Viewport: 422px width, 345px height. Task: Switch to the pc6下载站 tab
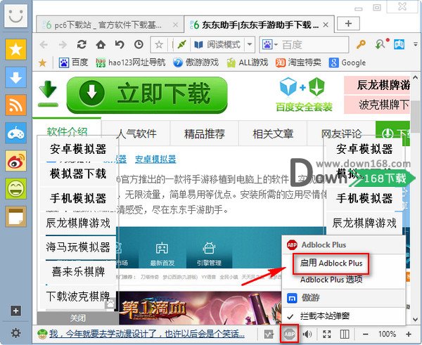pos(108,25)
